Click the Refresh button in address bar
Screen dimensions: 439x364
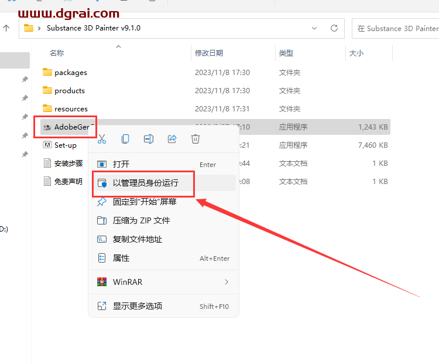(334, 28)
